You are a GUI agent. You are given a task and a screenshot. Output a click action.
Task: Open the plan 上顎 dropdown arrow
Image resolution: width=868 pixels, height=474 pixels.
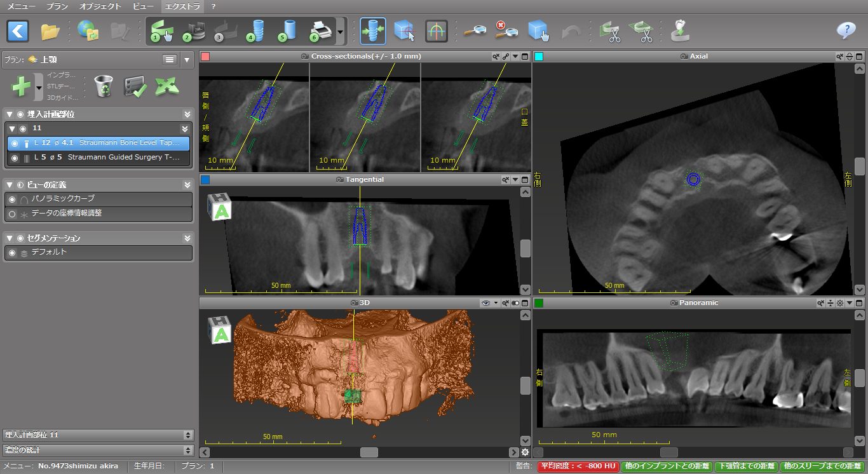pos(186,60)
